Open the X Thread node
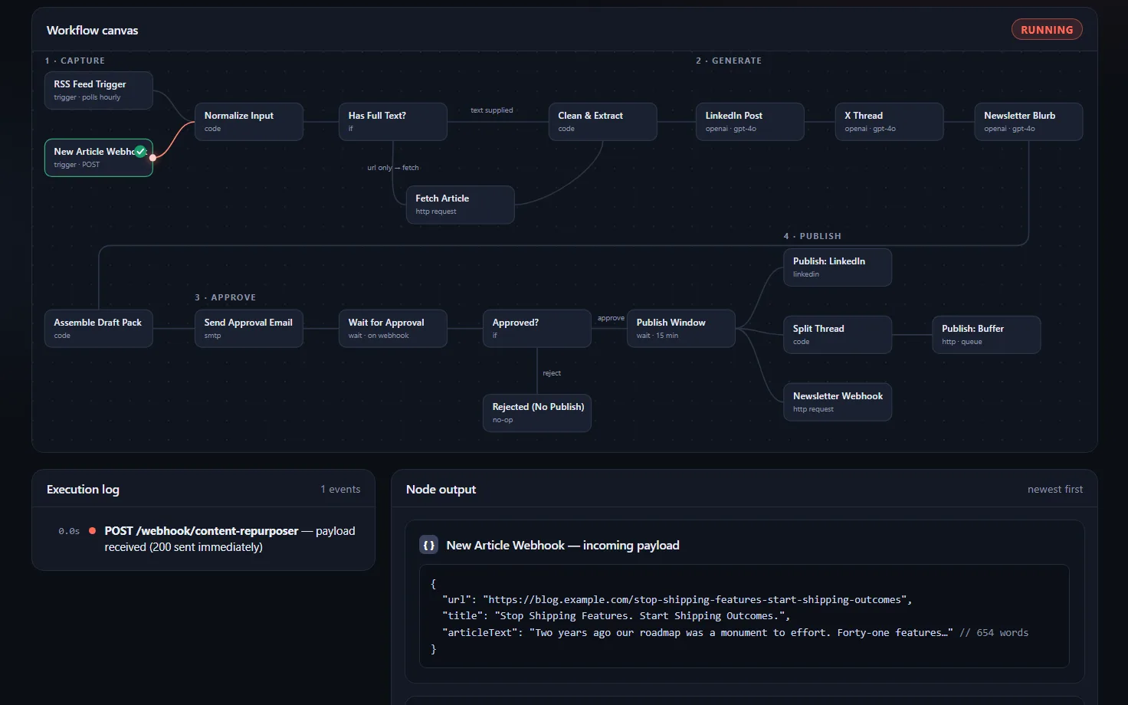This screenshot has width=1128, height=705. 890,122
